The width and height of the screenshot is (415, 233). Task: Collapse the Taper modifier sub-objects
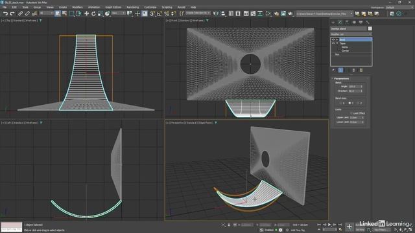pyautogui.click(x=337, y=43)
